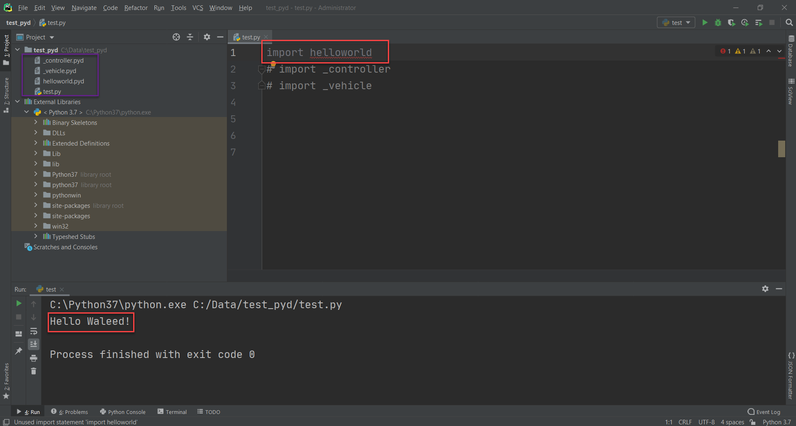
Task: Start the Debug session with the bug icon
Action: pyautogui.click(x=718, y=23)
